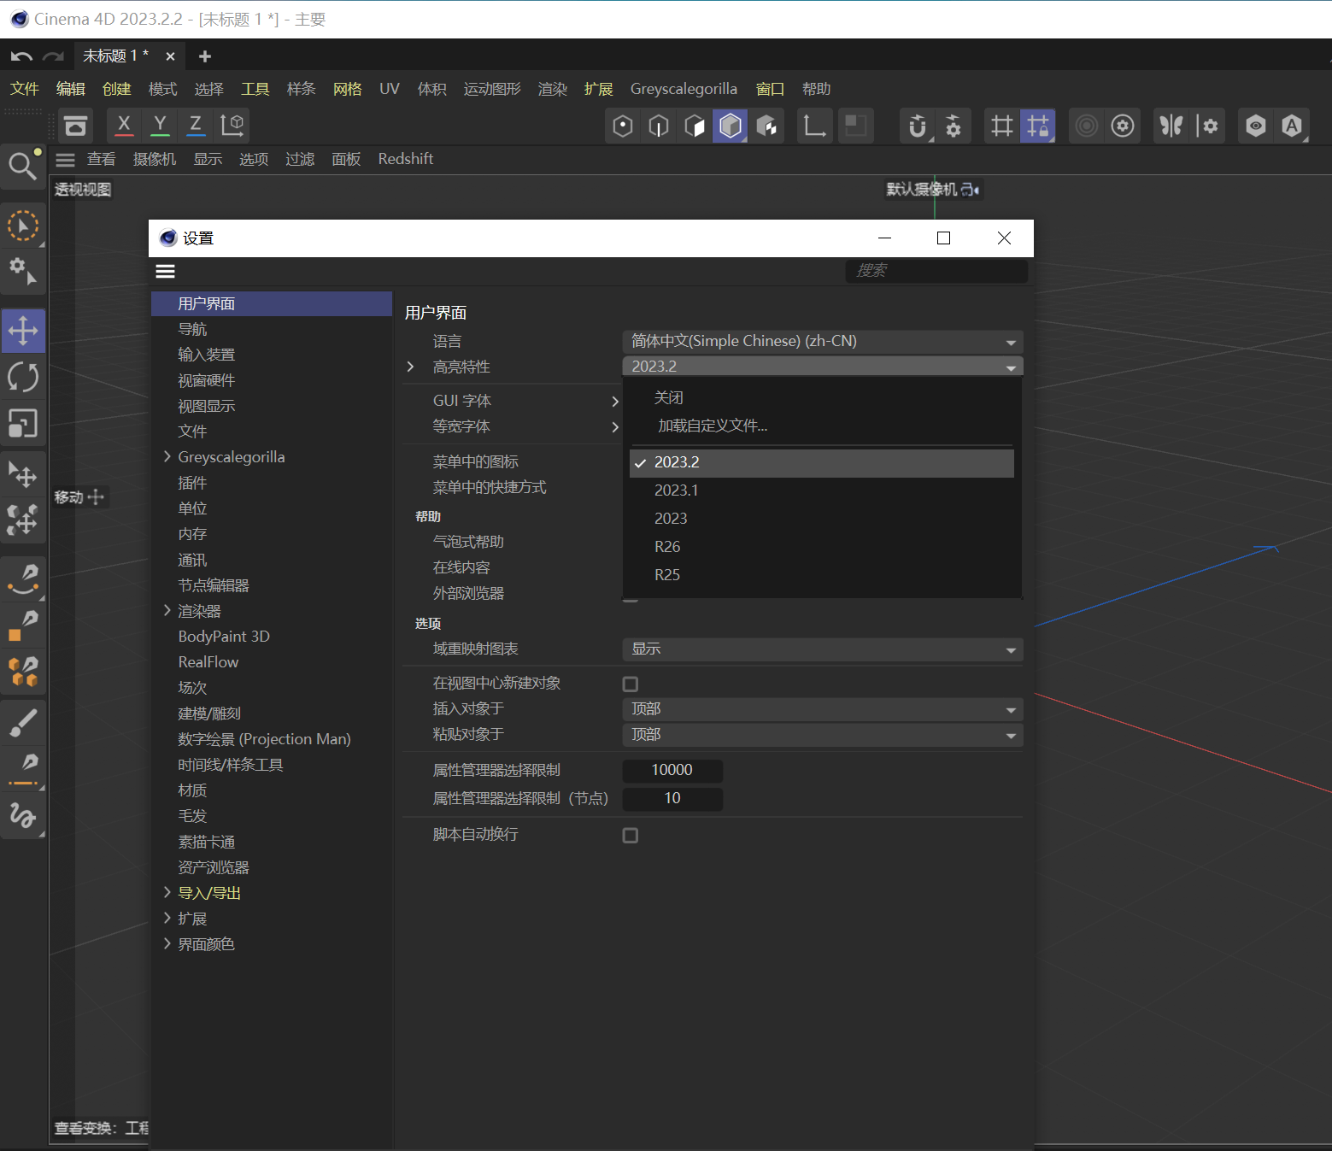Open the Greyscalegorilla main menu
This screenshot has height=1151, width=1332.
click(684, 89)
